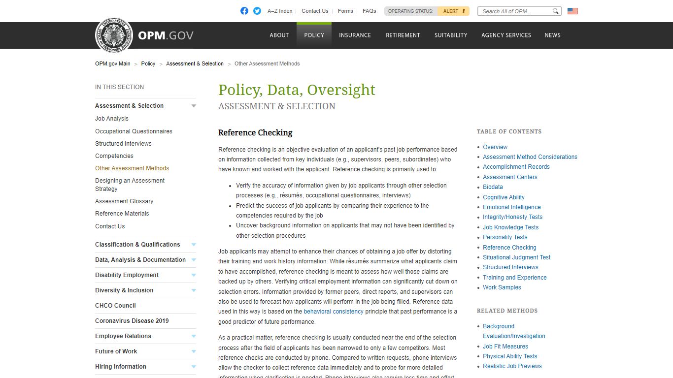Viewport: 673px width, 378px height.
Task: Jump to Work Samples
Action: point(502,287)
